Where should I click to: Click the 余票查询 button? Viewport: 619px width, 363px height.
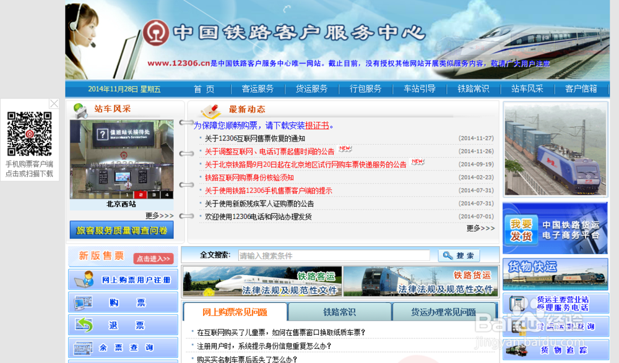tap(123, 348)
